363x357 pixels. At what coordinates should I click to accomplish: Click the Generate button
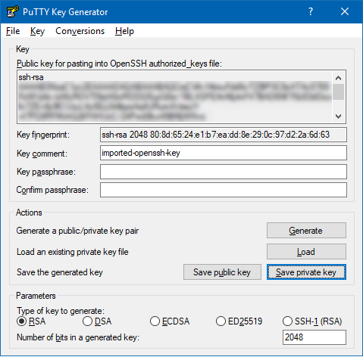[306, 231]
